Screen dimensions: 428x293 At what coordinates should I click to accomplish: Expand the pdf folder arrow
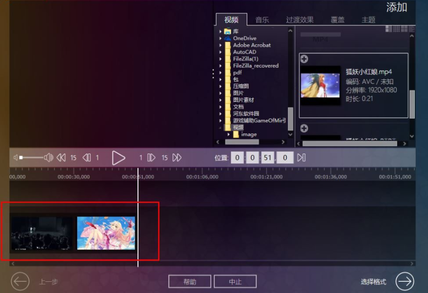[x=220, y=72]
